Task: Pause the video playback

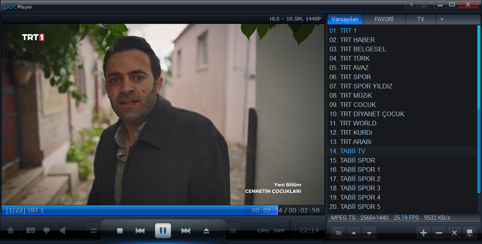Action: coord(163,231)
